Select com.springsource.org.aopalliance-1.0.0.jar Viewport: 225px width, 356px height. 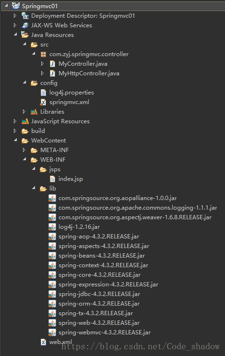(x=118, y=198)
